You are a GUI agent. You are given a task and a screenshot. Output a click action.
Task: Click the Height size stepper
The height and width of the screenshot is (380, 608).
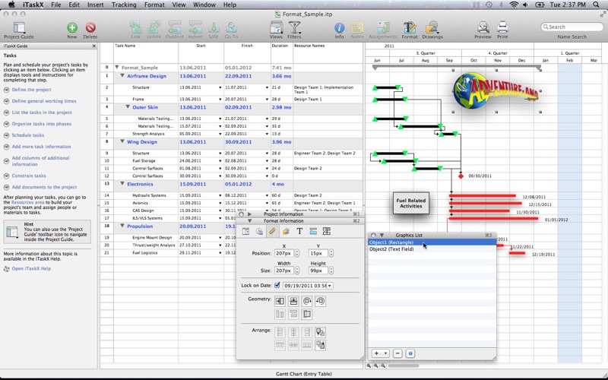(x=331, y=271)
